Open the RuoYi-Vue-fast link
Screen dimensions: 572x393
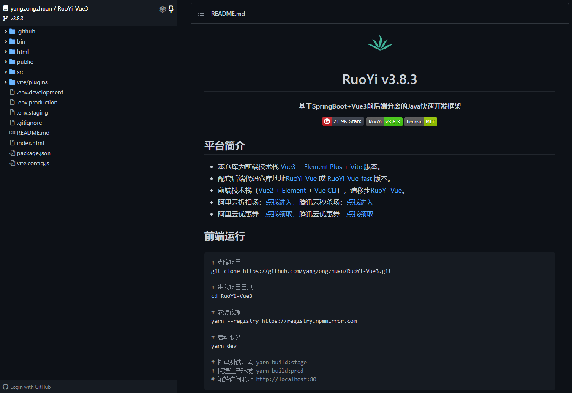click(x=350, y=179)
